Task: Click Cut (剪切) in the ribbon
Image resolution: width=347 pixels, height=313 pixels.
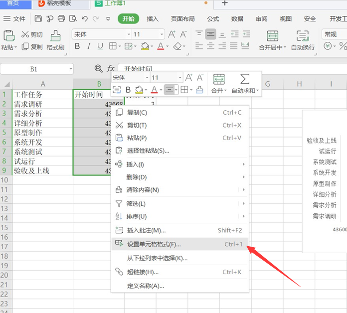Action: (32, 34)
